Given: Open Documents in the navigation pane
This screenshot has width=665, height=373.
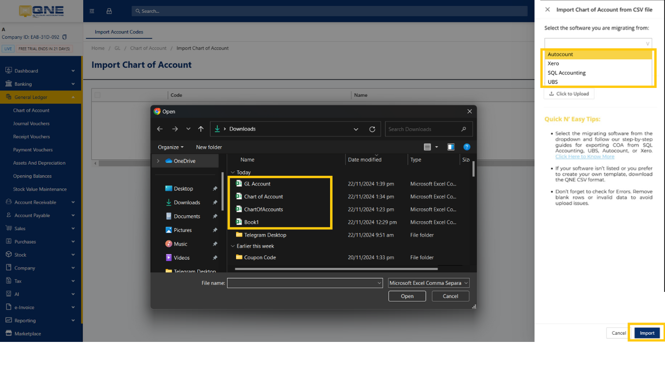Looking at the screenshot, I should click(x=187, y=216).
